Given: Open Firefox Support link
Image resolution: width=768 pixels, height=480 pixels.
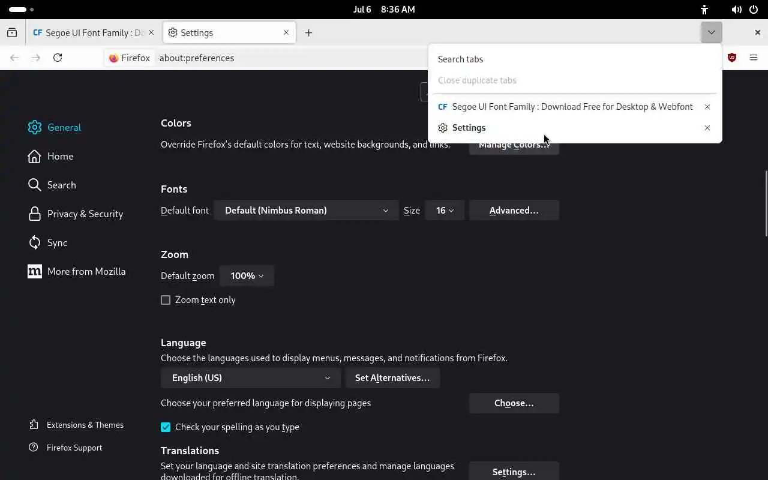Looking at the screenshot, I should coord(65,448).
